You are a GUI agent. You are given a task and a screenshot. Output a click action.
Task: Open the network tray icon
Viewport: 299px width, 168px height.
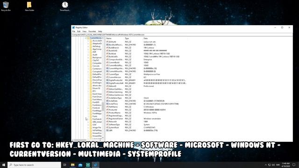(x=270, y=165)
